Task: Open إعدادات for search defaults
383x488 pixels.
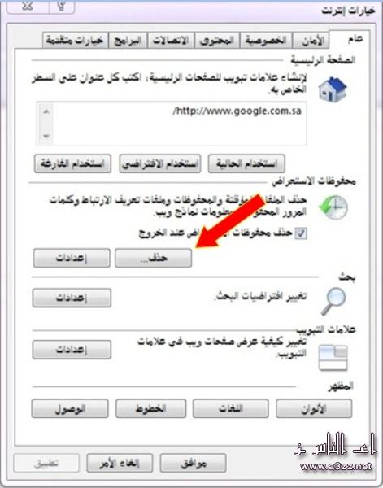Action: [72, 298]
